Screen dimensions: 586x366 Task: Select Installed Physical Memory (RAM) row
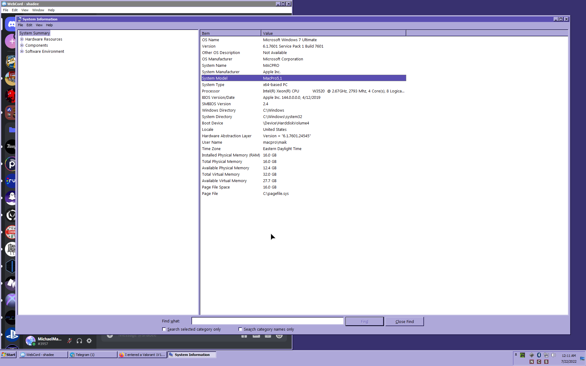click(x=304, y=155)
